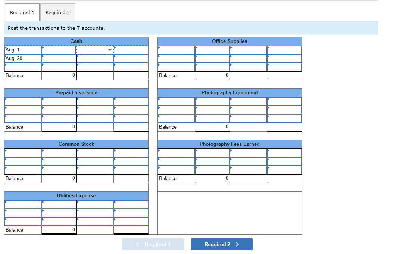This screenshot has width=393, height=254.
Task: Click second debit amount field in Common Stock
Action: [x=59, y=162]
